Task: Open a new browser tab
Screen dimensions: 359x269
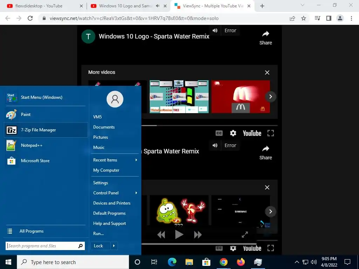Action: [262, 6]
